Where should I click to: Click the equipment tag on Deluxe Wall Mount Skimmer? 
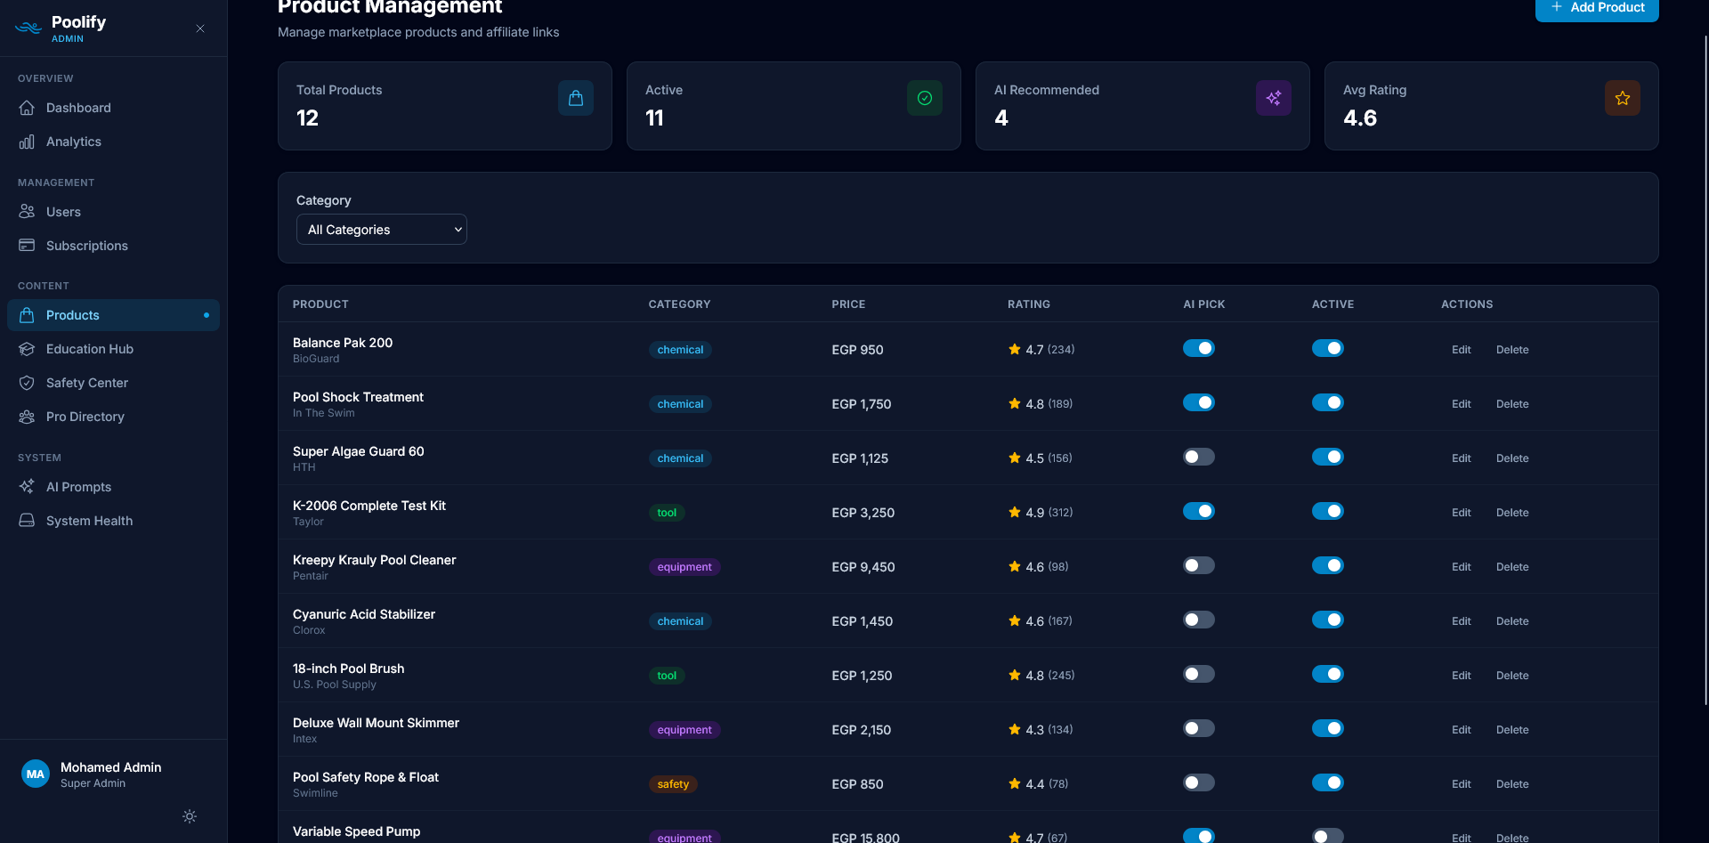(x=684, y=730)
